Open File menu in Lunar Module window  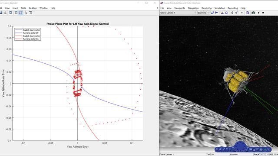[x=162, y=8]
